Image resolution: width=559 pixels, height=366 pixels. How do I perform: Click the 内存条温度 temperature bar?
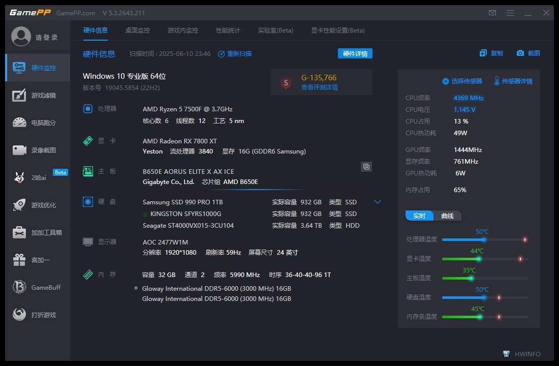(485, 316)
